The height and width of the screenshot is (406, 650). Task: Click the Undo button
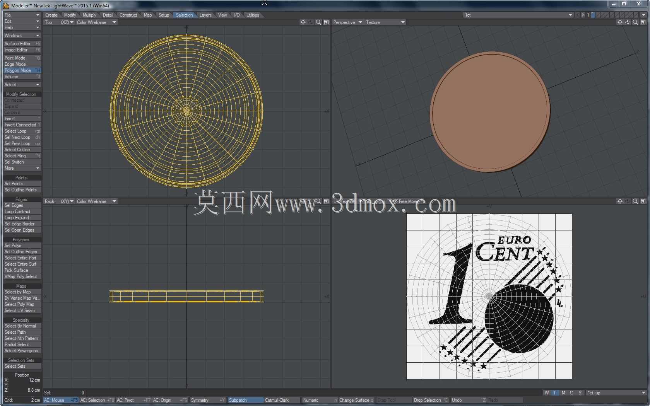tap(469, 400)
